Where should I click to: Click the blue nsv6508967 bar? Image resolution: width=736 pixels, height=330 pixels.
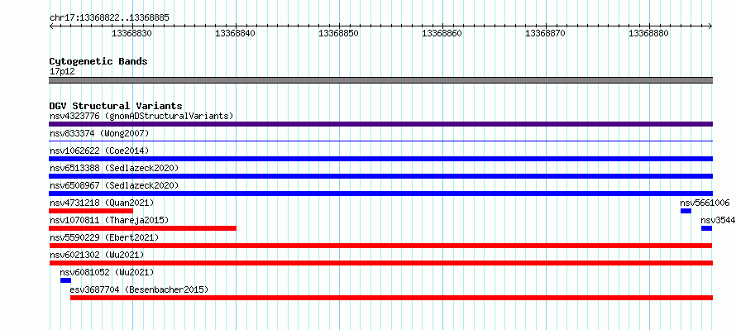[x=380, y=194]
